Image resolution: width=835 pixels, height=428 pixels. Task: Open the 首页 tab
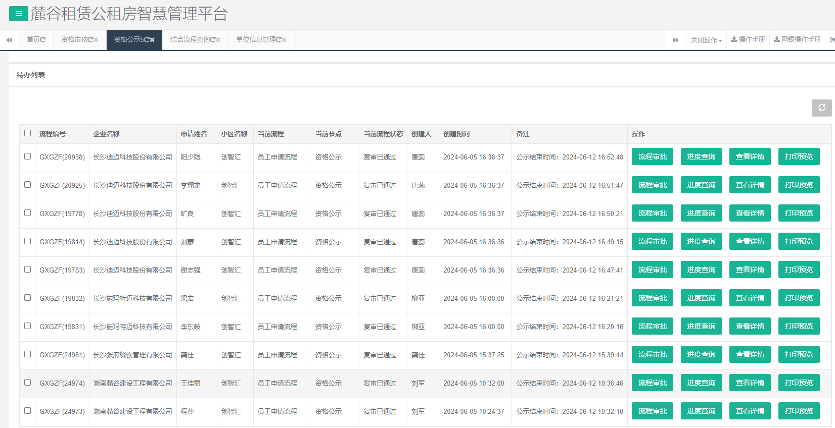(34, 40)
